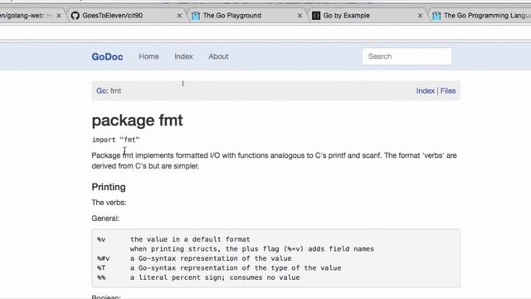Click the %v verb in code block
This screenshot has height=299, width=531.
click(101, 239)
